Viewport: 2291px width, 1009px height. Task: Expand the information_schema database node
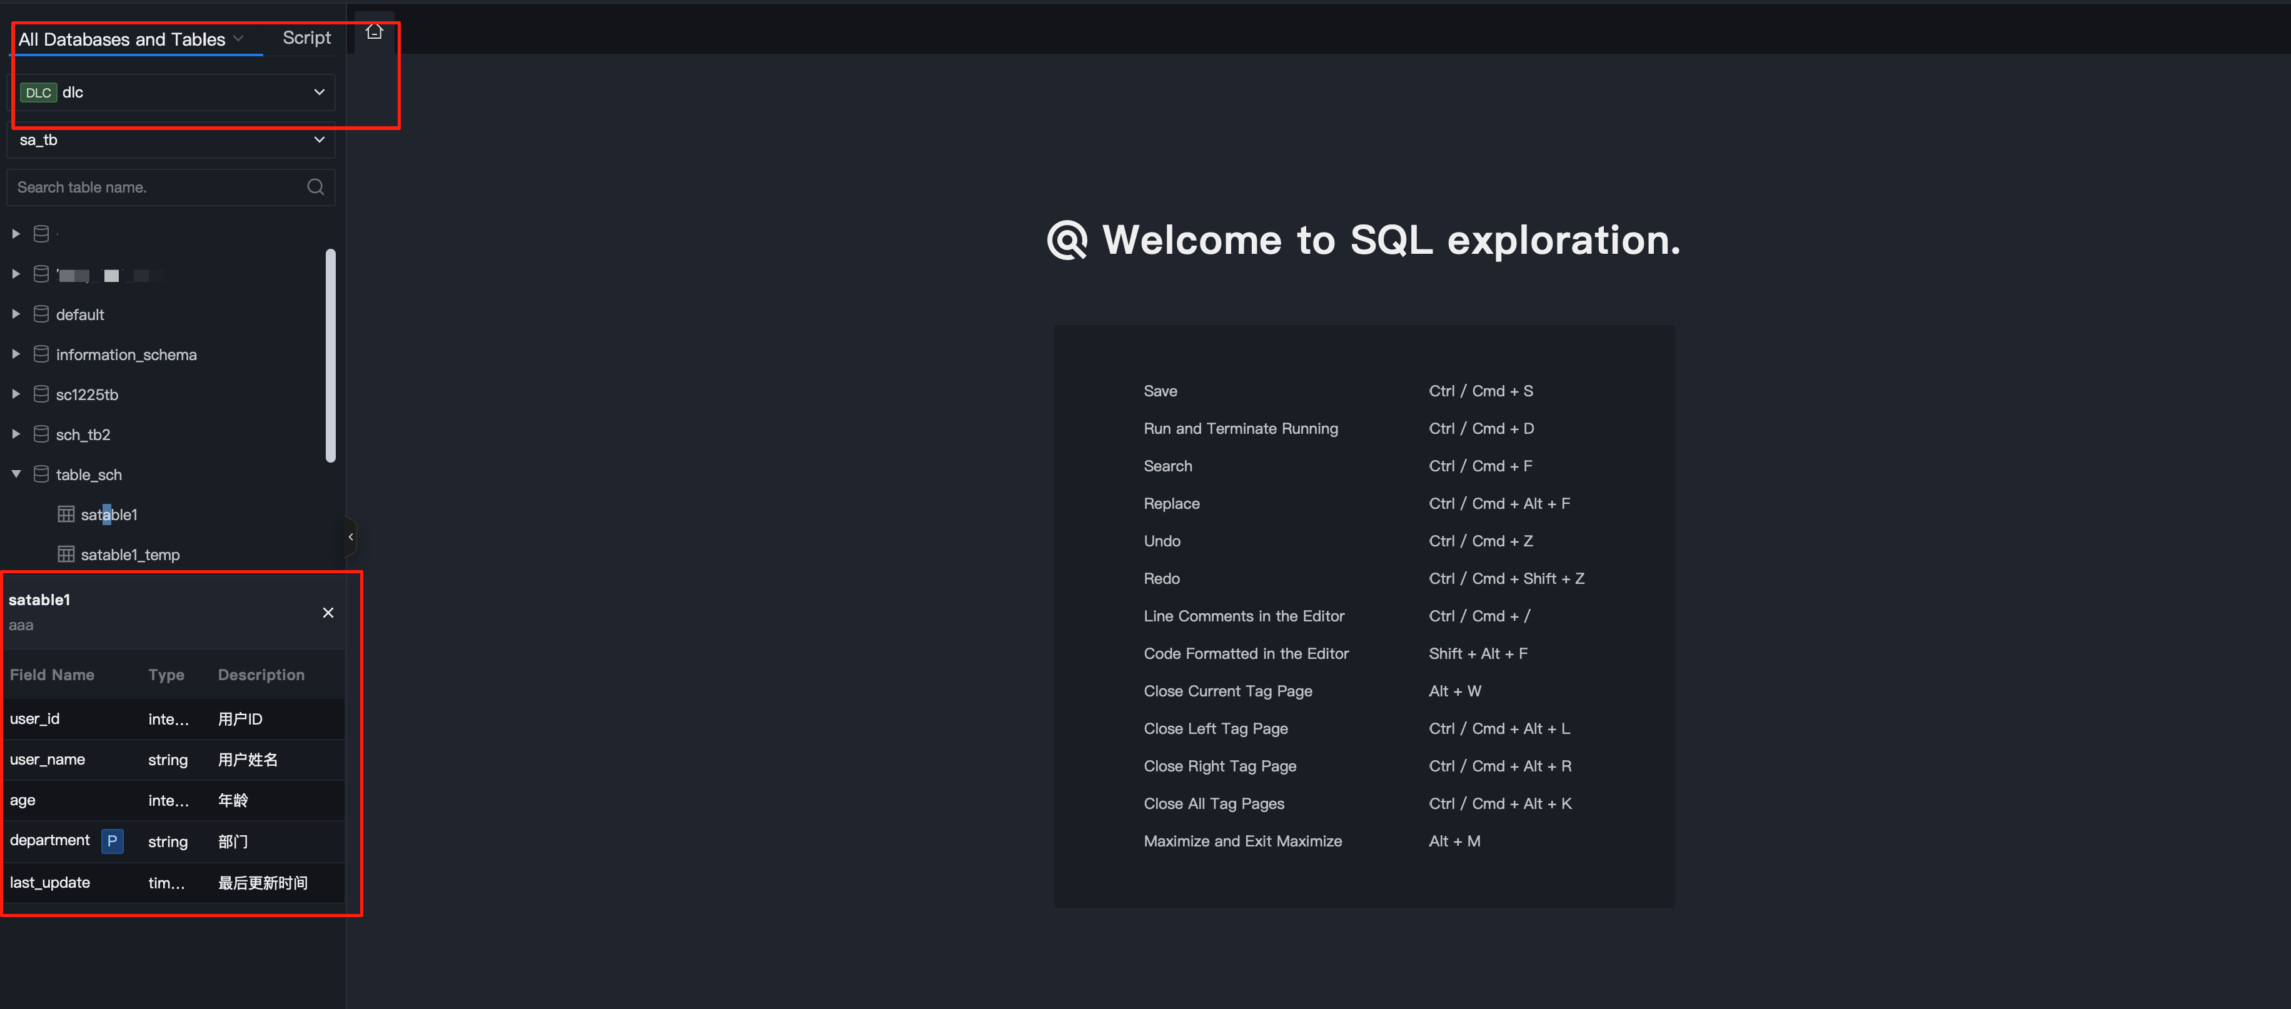[x=16, y=354]
